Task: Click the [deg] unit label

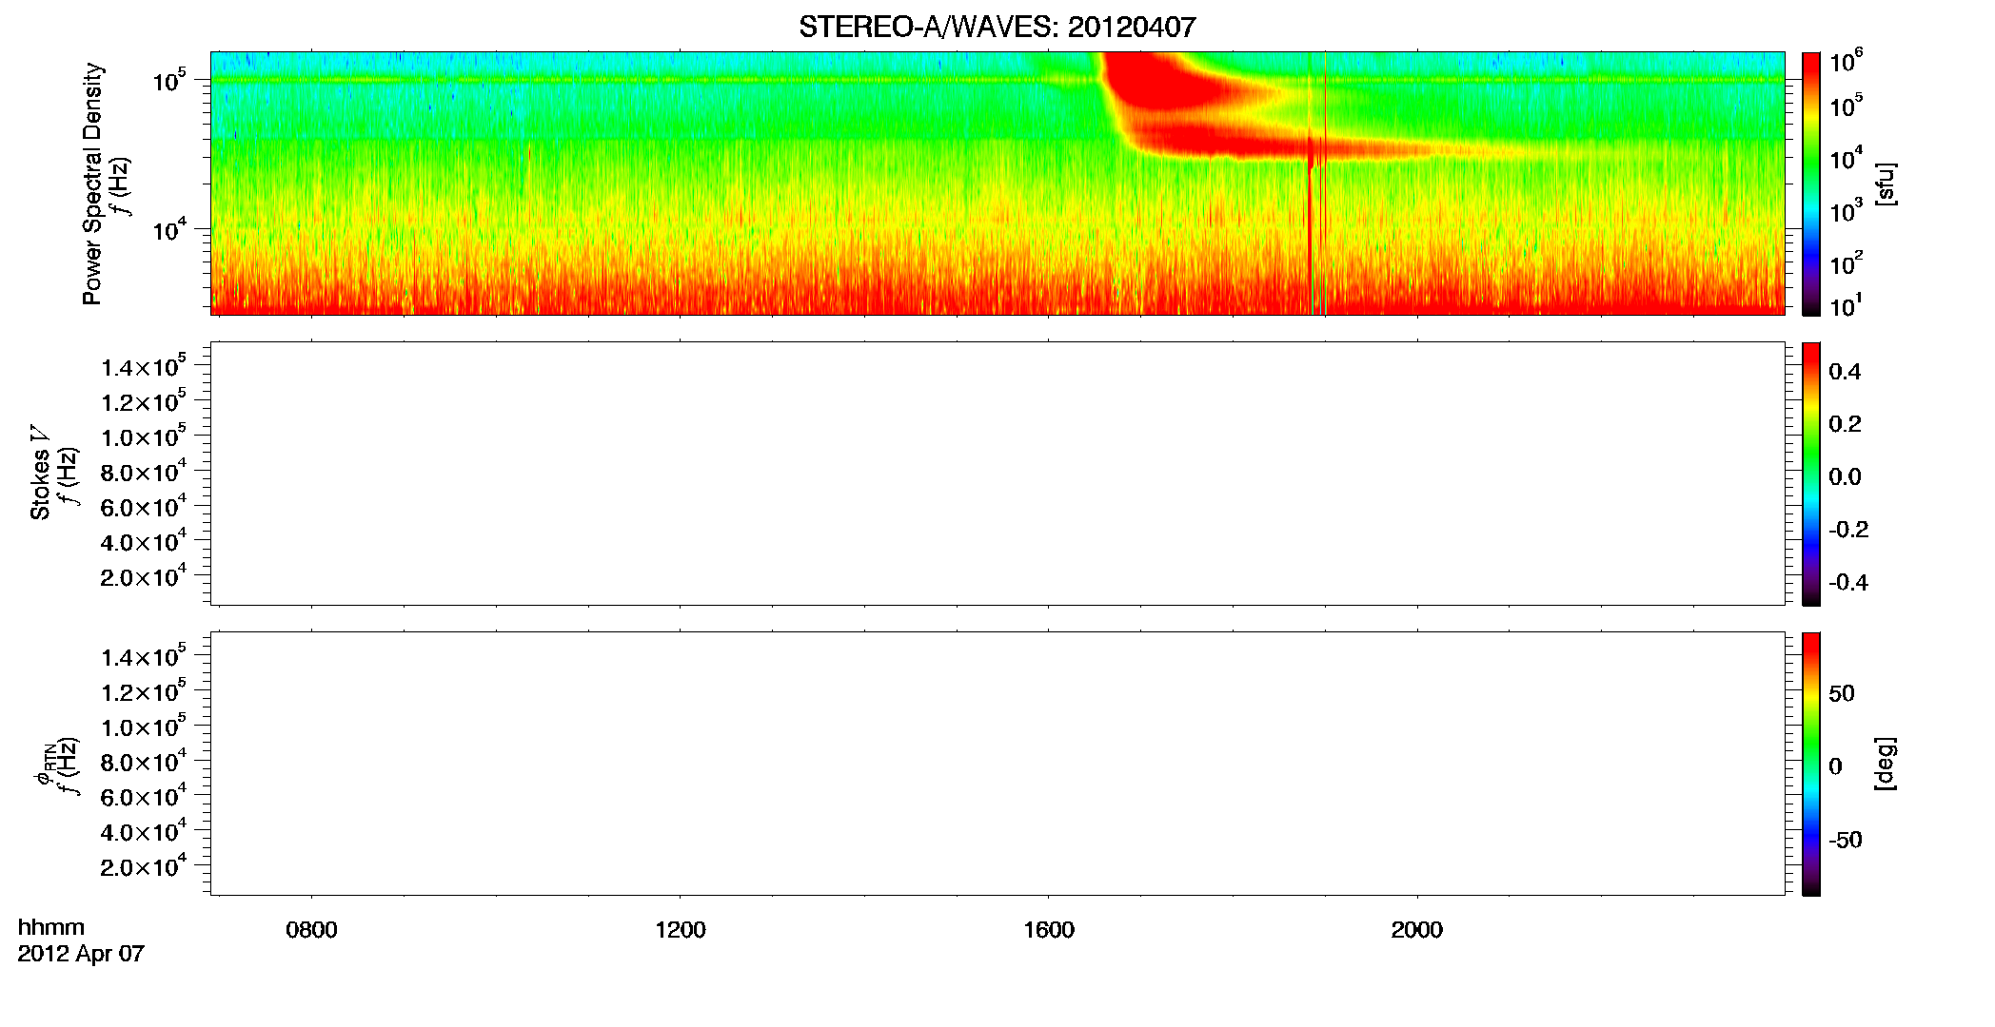Action: [x=1886, y=764]
